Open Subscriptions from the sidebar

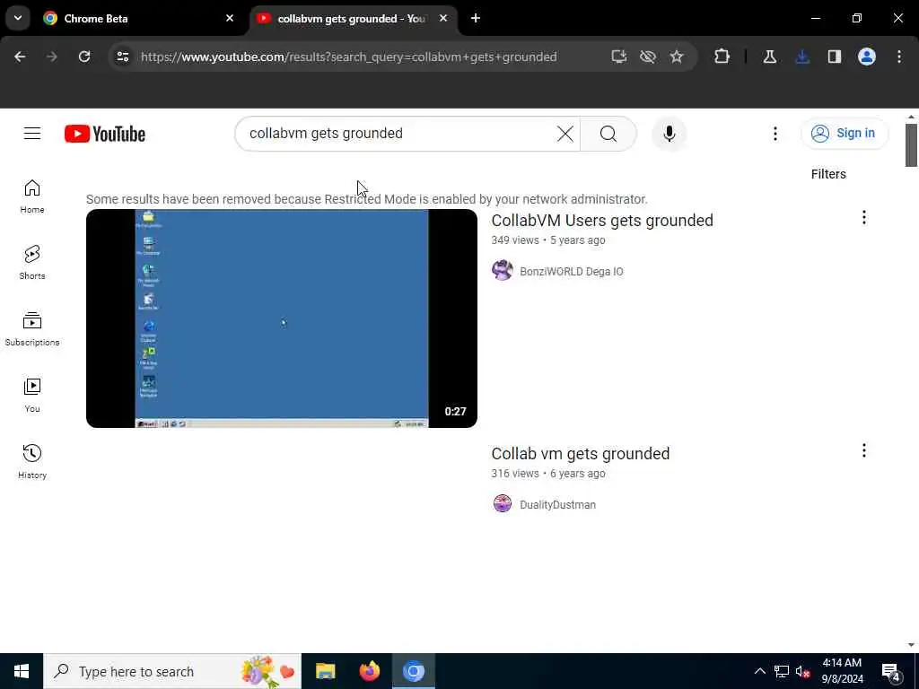pyautogui.click(x=32, y=329)
